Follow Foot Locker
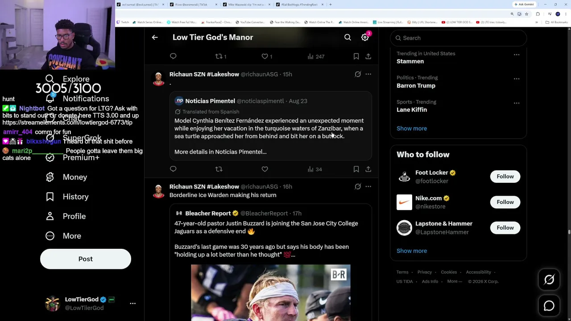This screenshot has height=321, width=571. 505,177
